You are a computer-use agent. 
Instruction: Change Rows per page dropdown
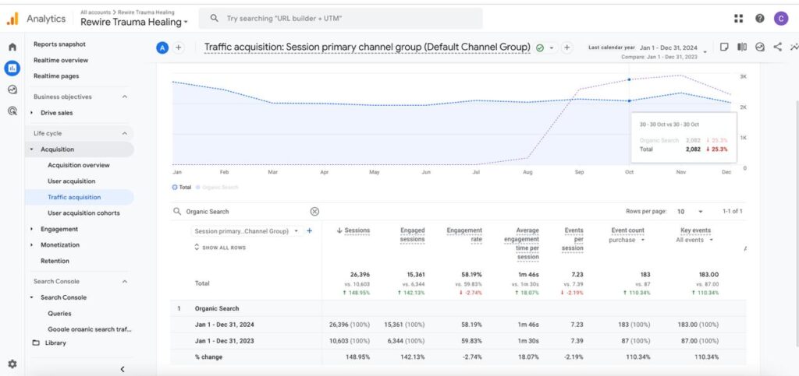(x=690, y=212)
